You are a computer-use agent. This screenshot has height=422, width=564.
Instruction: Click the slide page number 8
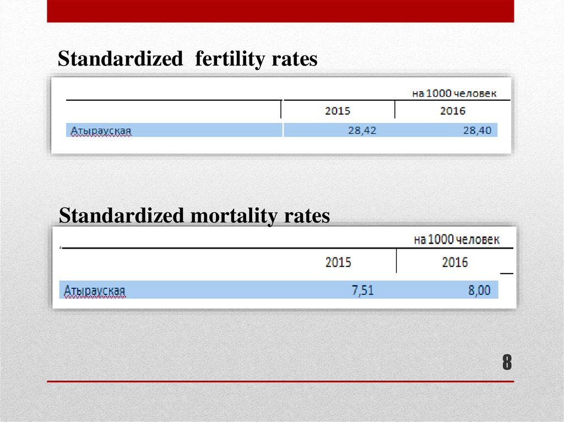(506, 363)
